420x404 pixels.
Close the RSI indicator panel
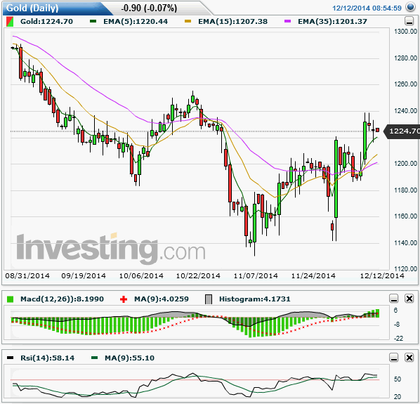click(x=409, y=358)
